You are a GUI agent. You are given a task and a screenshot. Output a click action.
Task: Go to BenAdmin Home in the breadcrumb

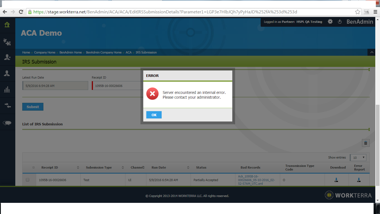70,52
